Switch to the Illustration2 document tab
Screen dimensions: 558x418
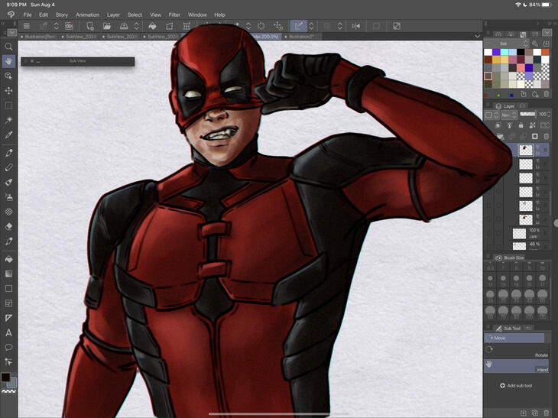point(301,36)
